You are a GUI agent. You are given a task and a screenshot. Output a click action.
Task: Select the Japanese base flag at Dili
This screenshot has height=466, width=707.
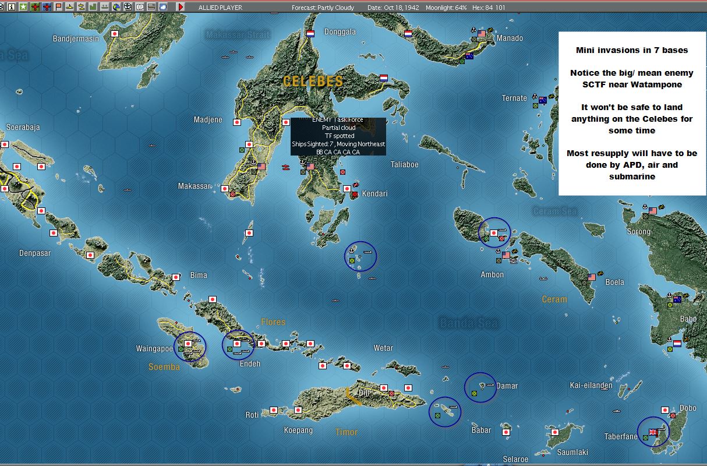point(384,387)
